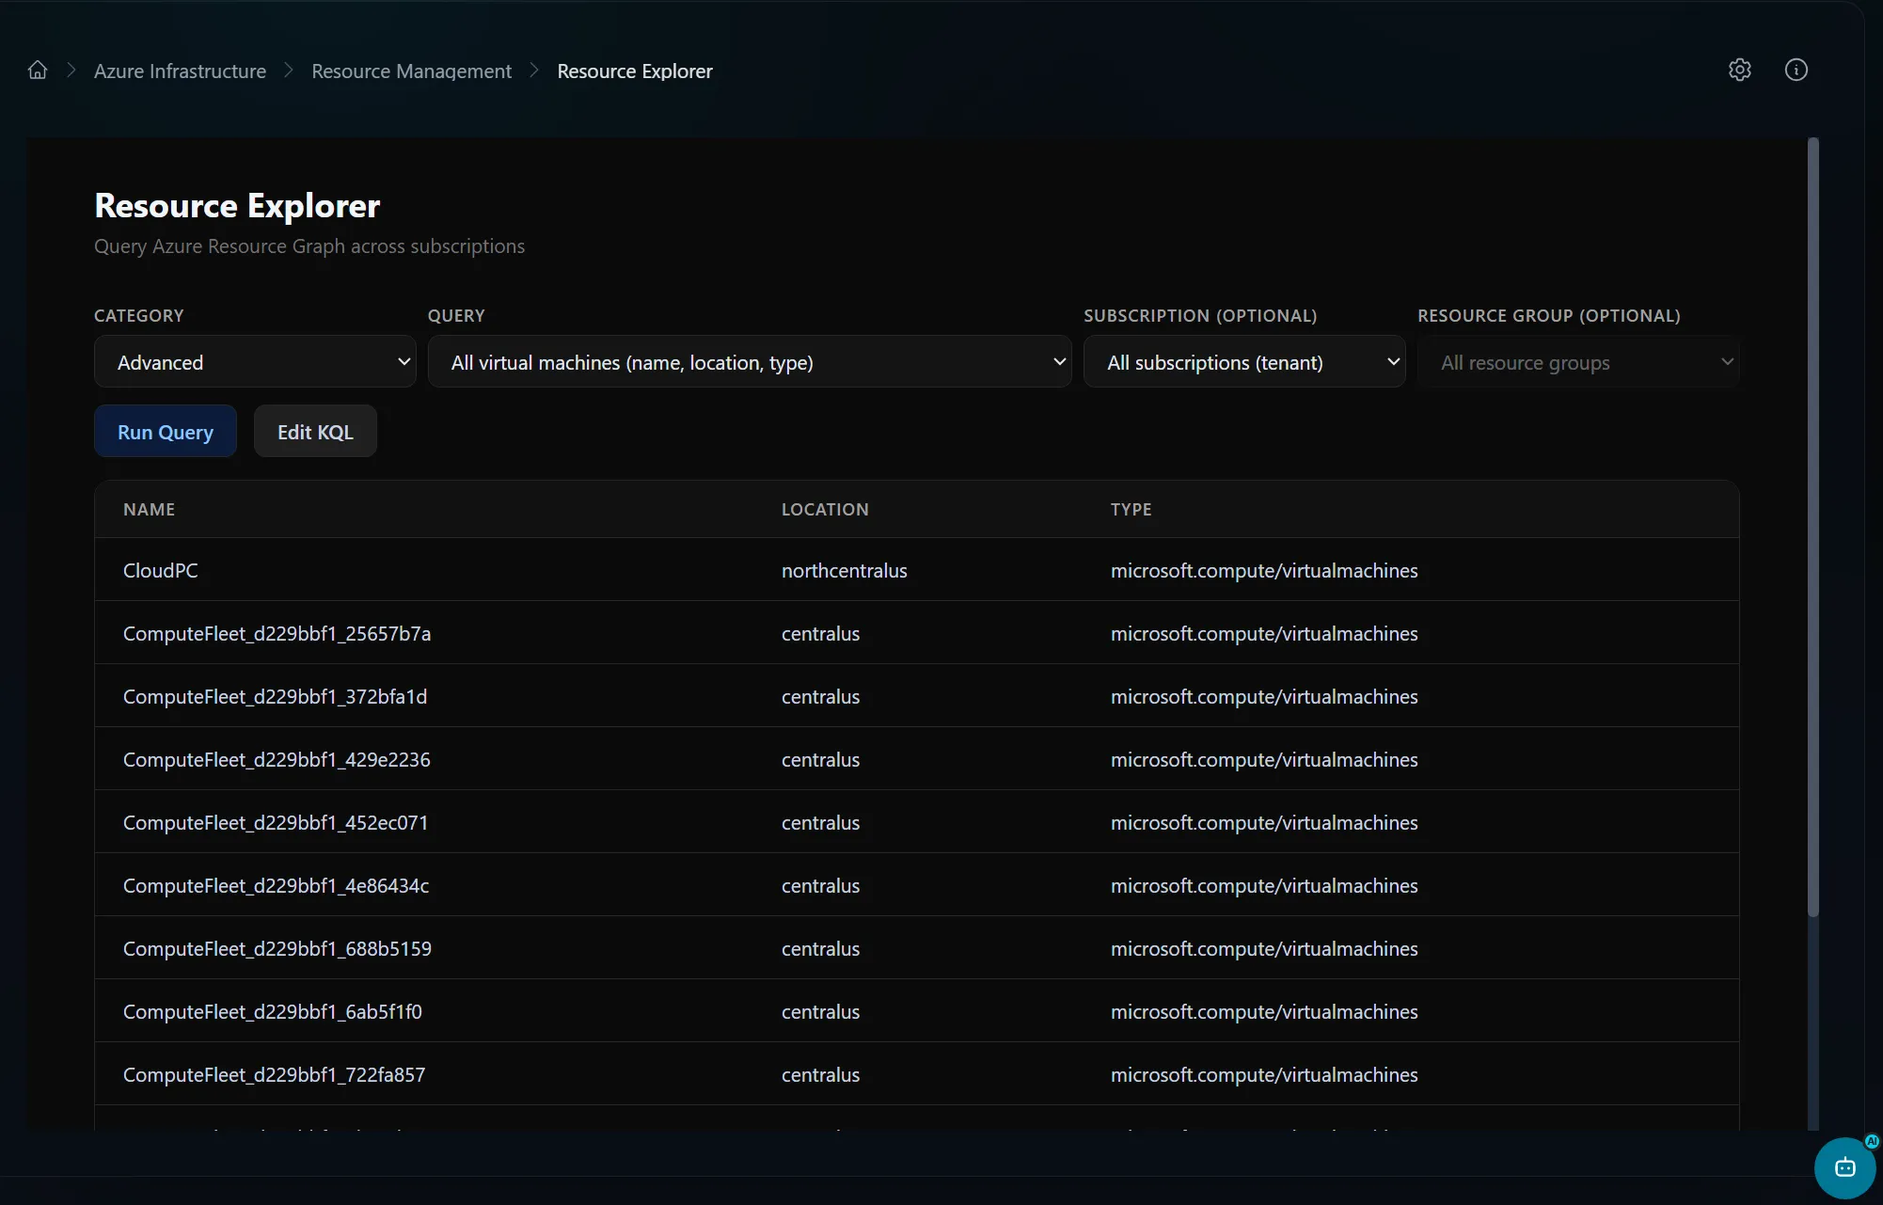Open Resource Management breadcrumb
Screen dimensions: 1883x1205
(411, 71)
